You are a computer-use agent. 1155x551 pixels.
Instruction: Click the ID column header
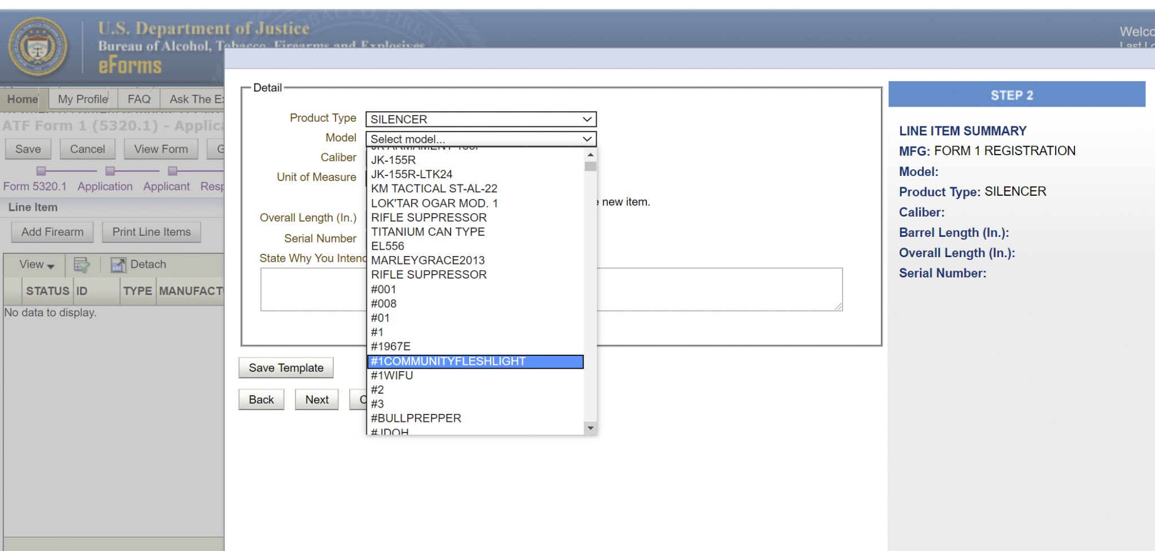tap(97, 291)
